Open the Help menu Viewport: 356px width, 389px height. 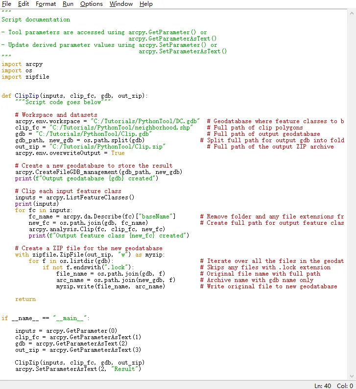coord(146,4)
